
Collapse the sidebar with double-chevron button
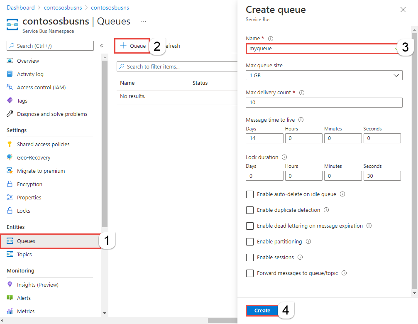102,46
